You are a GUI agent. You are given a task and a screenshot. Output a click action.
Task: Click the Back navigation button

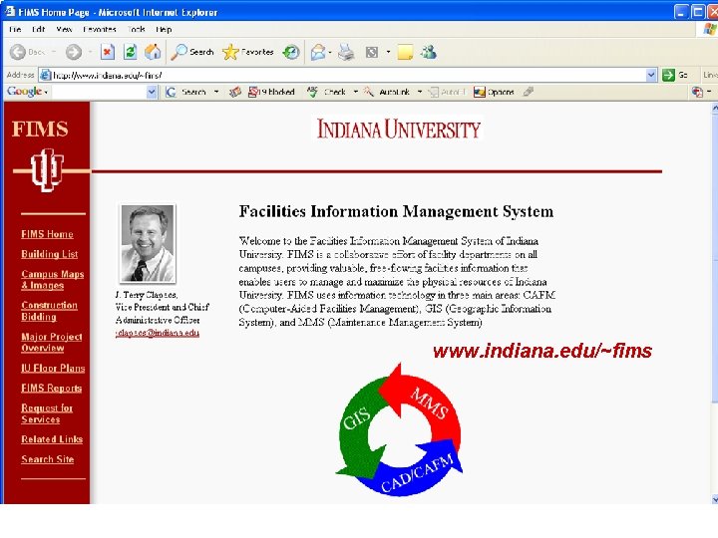point(27,52)
